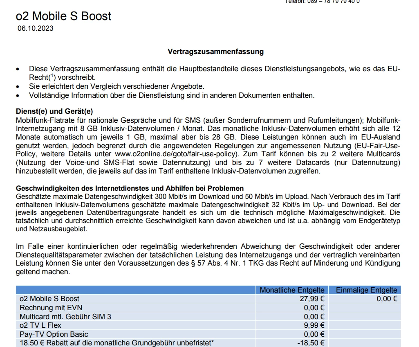Click the 'und Netzausbaugebiet.' line
The width and height of the screenshot is (419, 347).
pyautogui.click(x=52, y=229)
